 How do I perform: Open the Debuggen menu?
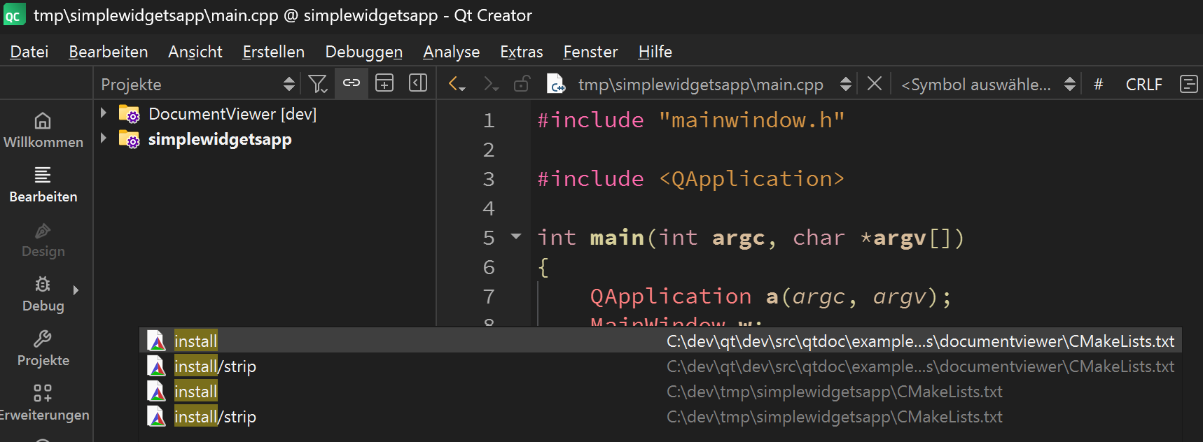pos(364,52)
